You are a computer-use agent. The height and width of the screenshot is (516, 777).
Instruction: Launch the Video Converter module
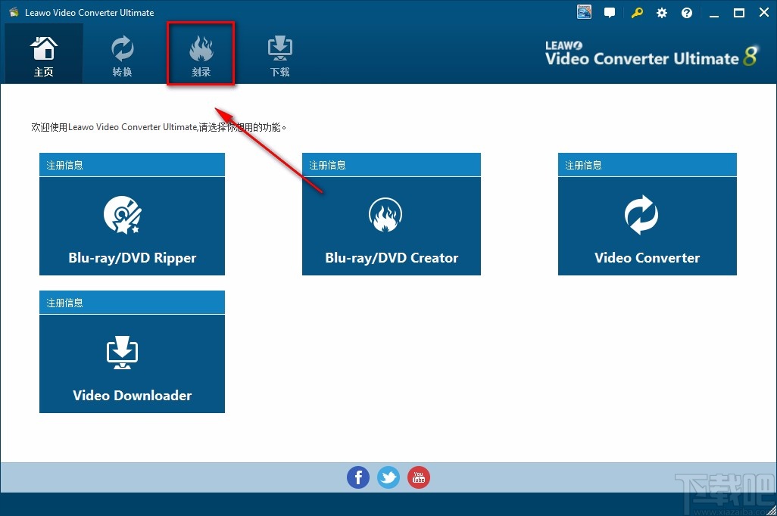646,225
